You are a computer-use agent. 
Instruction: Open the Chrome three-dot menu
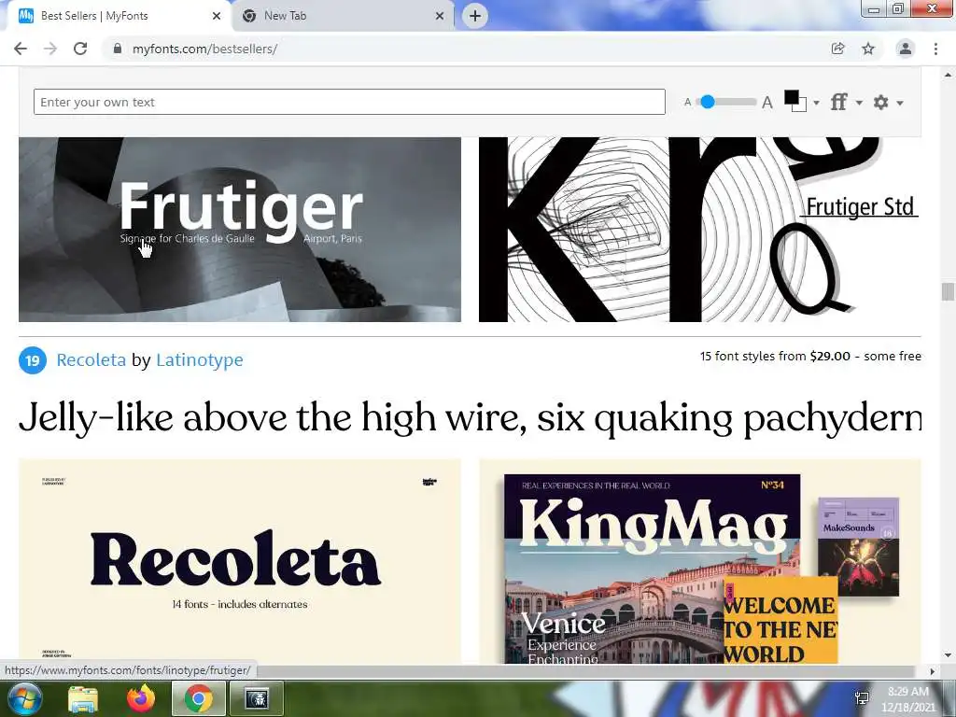click(x=935, y=49)
